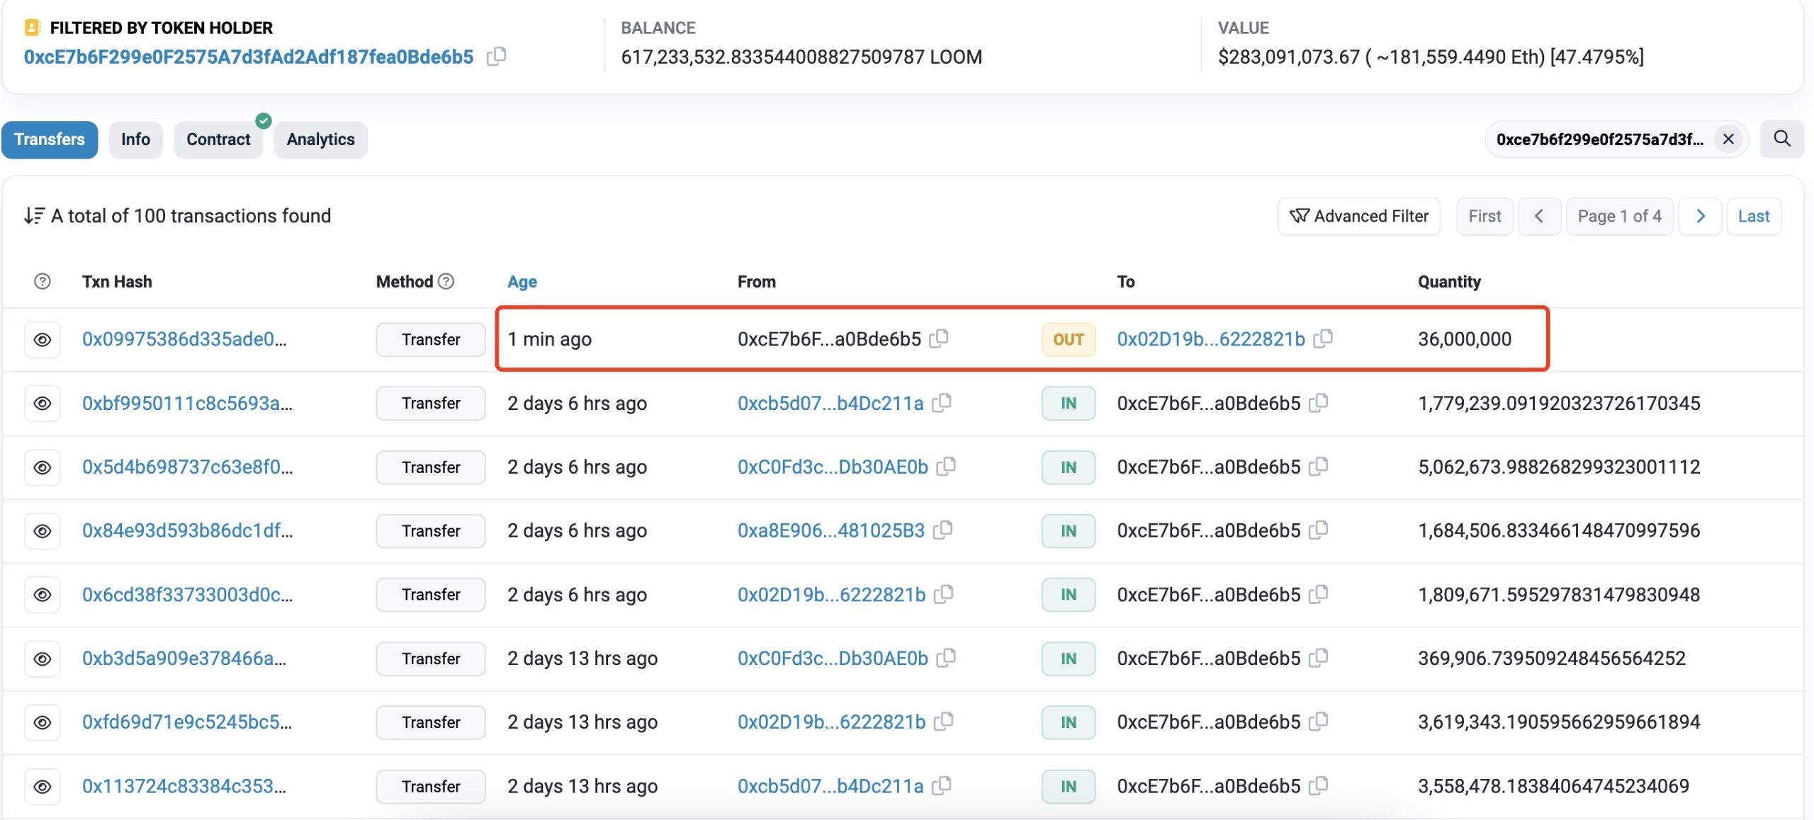
Task: Copy the 0x02D19b...6222821b To address
Action: (1323, 338)
